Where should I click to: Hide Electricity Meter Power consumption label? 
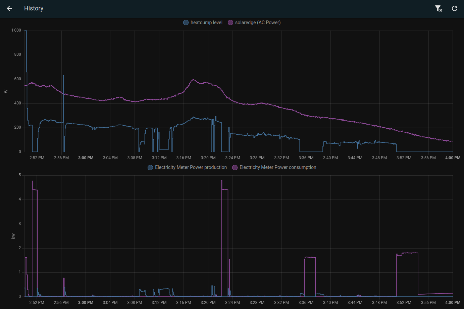point(278,167)
